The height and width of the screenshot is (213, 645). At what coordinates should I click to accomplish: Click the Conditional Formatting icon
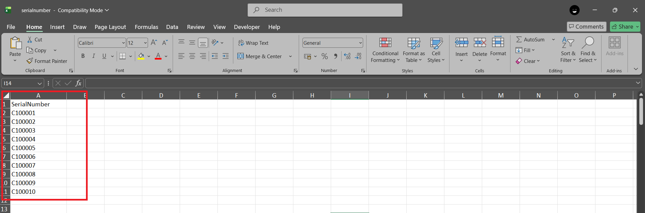385,43
